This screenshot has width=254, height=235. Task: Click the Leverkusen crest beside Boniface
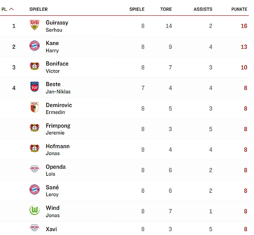click(34, 66)
